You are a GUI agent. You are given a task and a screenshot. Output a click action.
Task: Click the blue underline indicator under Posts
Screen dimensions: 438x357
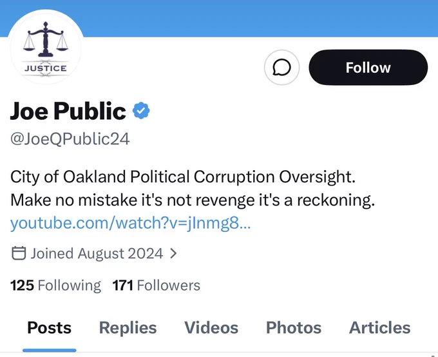coord(49,351)
